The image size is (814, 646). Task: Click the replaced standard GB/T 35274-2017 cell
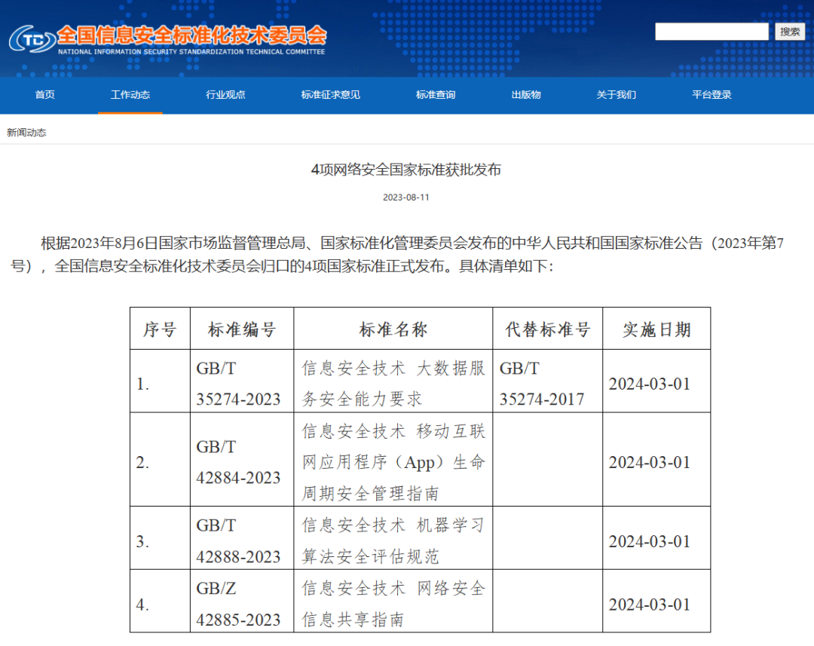click(542, 384)
